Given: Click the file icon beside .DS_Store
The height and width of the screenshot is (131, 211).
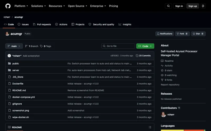Looking at the screenshot, I should click(x=9, y=77).
